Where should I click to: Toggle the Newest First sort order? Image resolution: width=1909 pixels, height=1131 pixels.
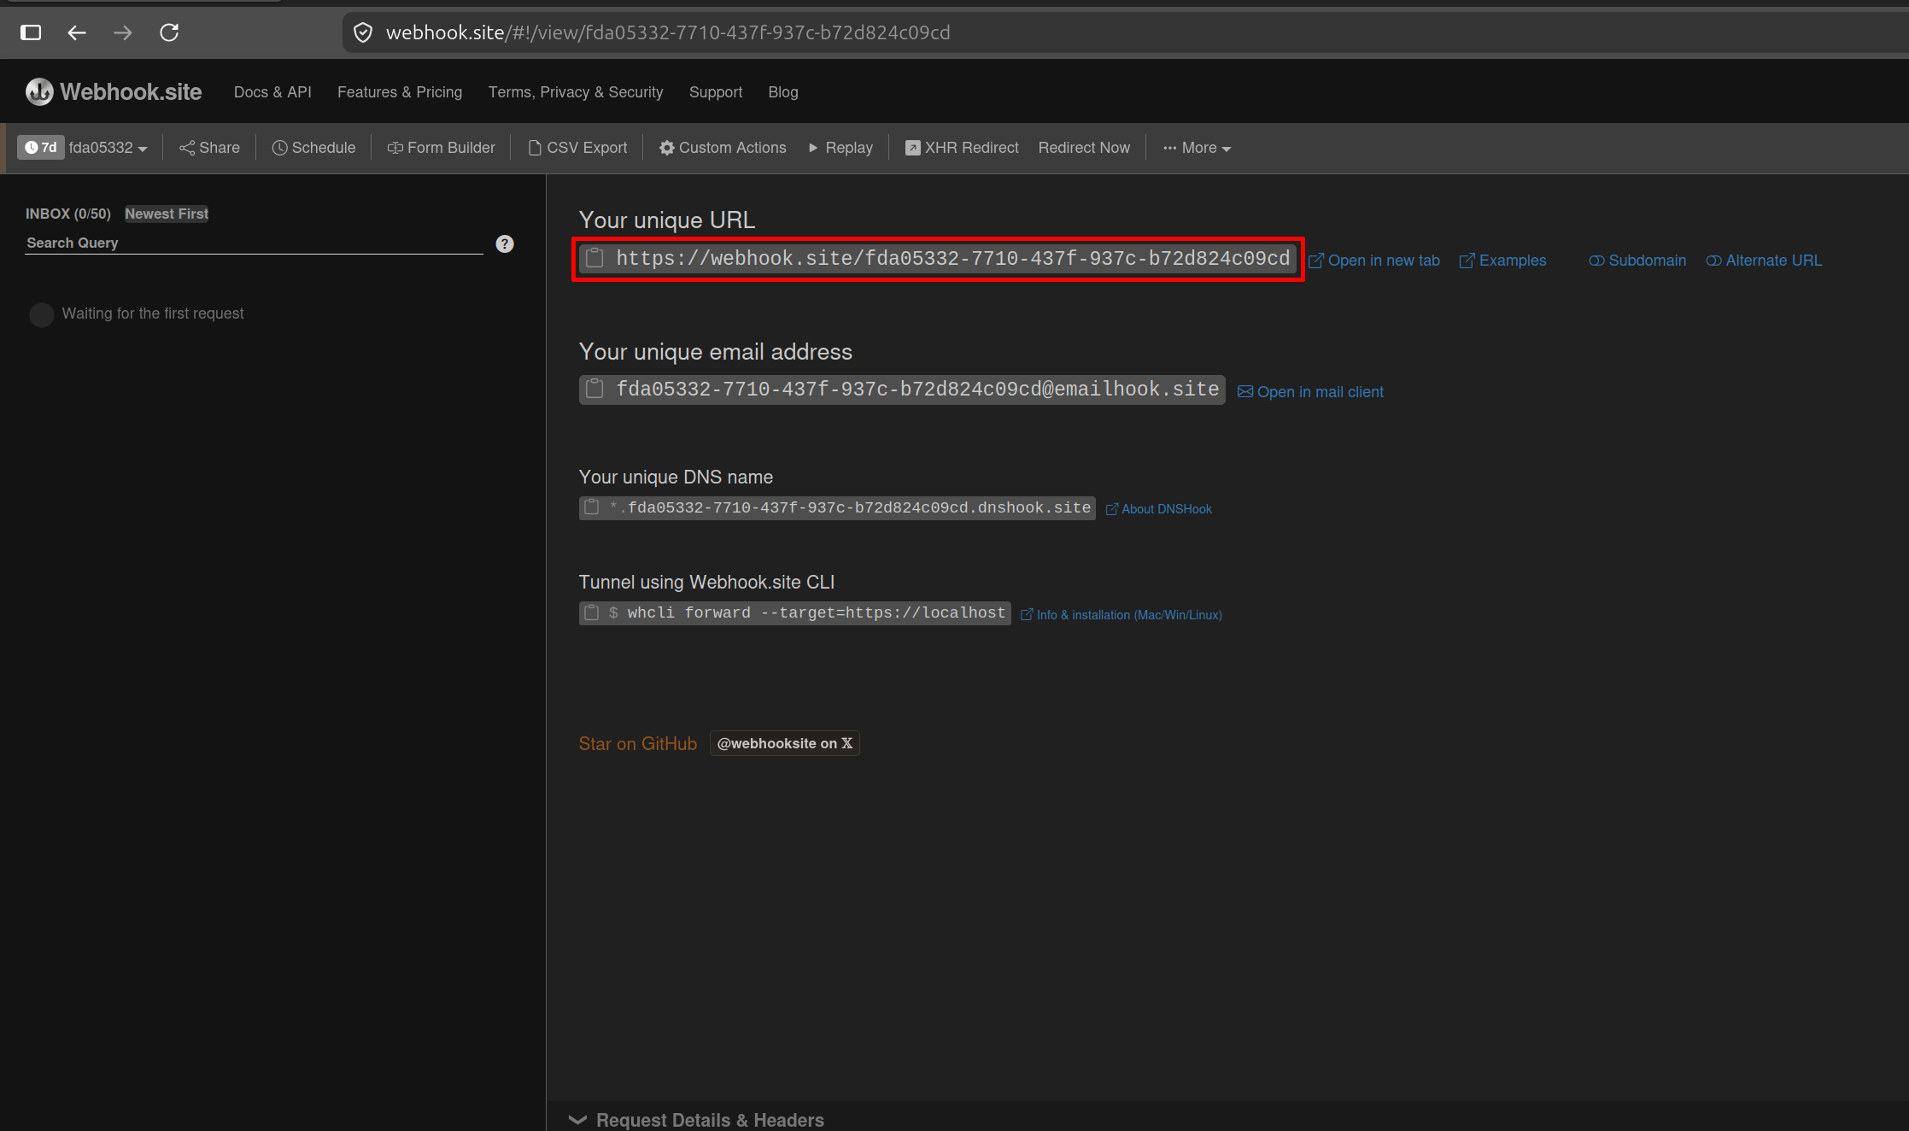tap(167, 214)
